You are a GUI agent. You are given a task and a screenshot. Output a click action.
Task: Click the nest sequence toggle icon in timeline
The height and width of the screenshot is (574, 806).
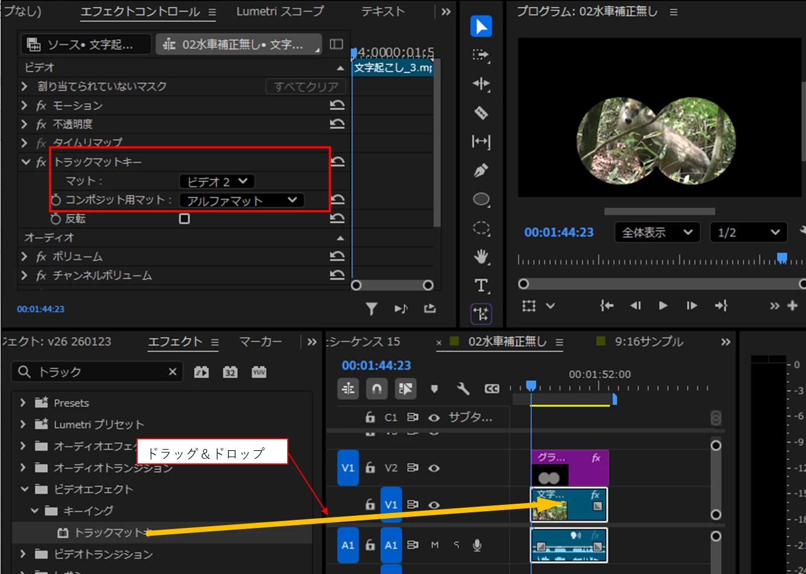348,389
